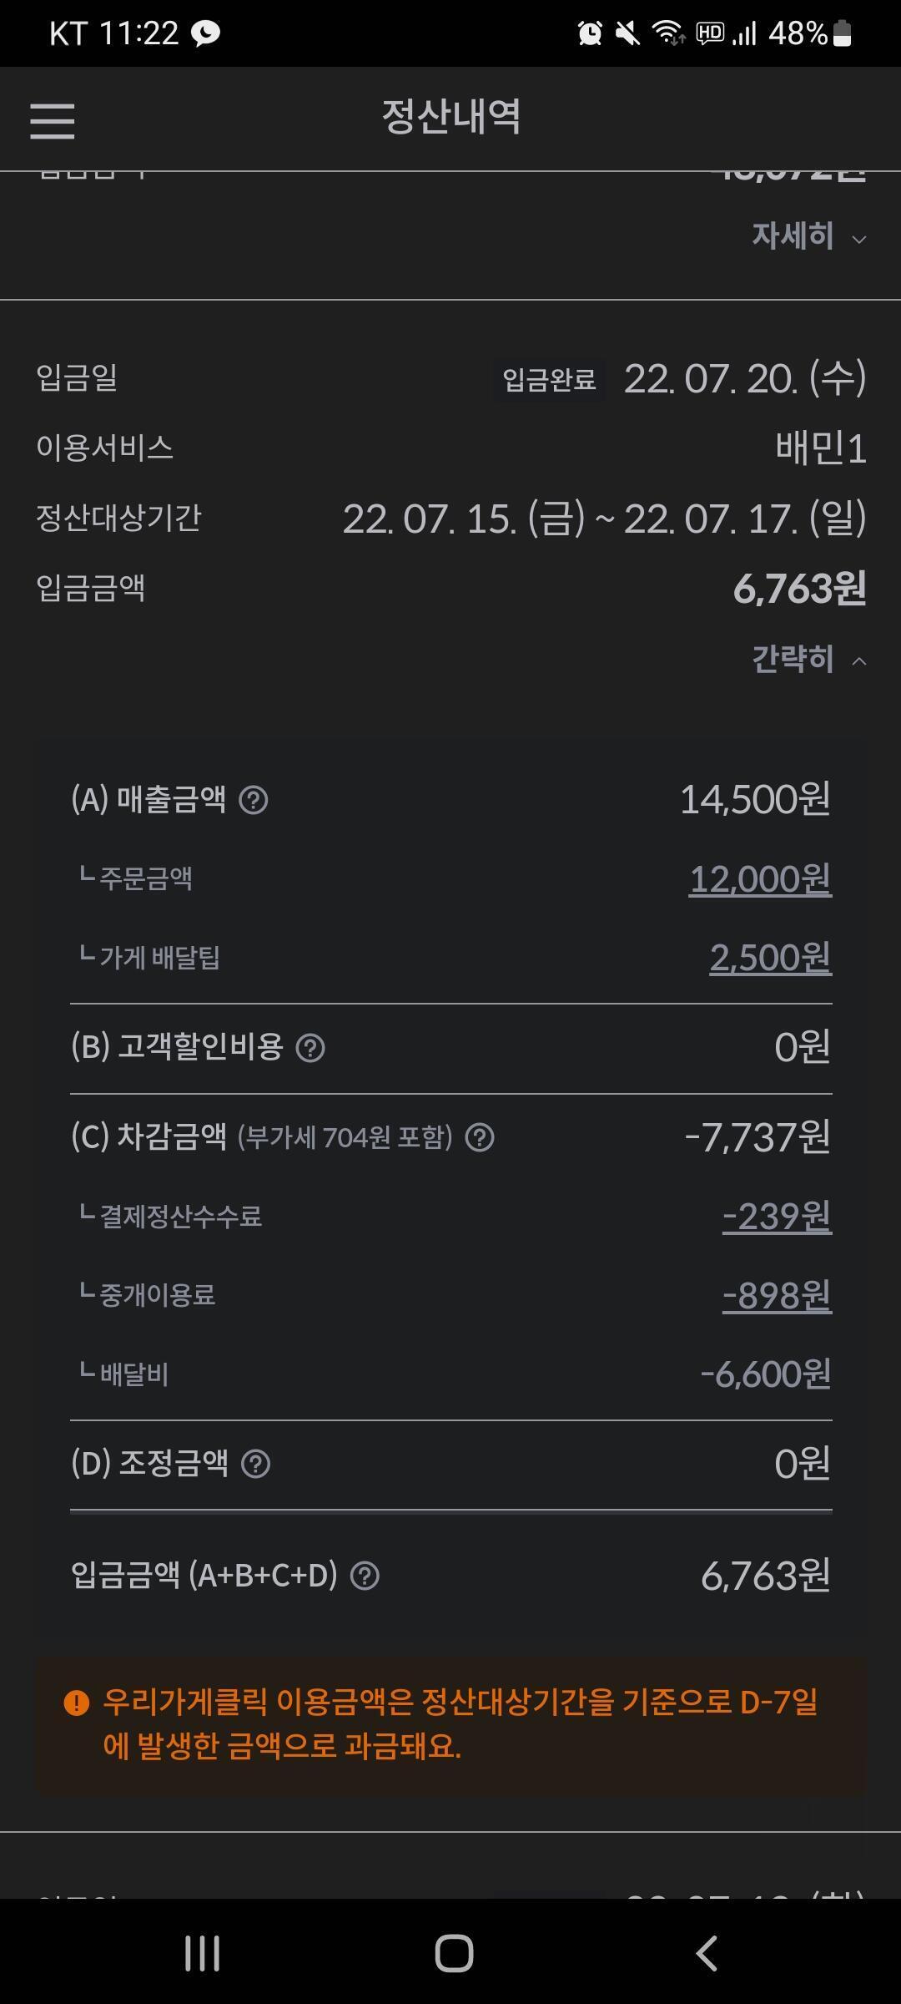Image resolution: width=901 pixels, height=2004 pixels.
Task: Open 가게 배달팁 2,500원 link
Action: (x=770, y=957)
